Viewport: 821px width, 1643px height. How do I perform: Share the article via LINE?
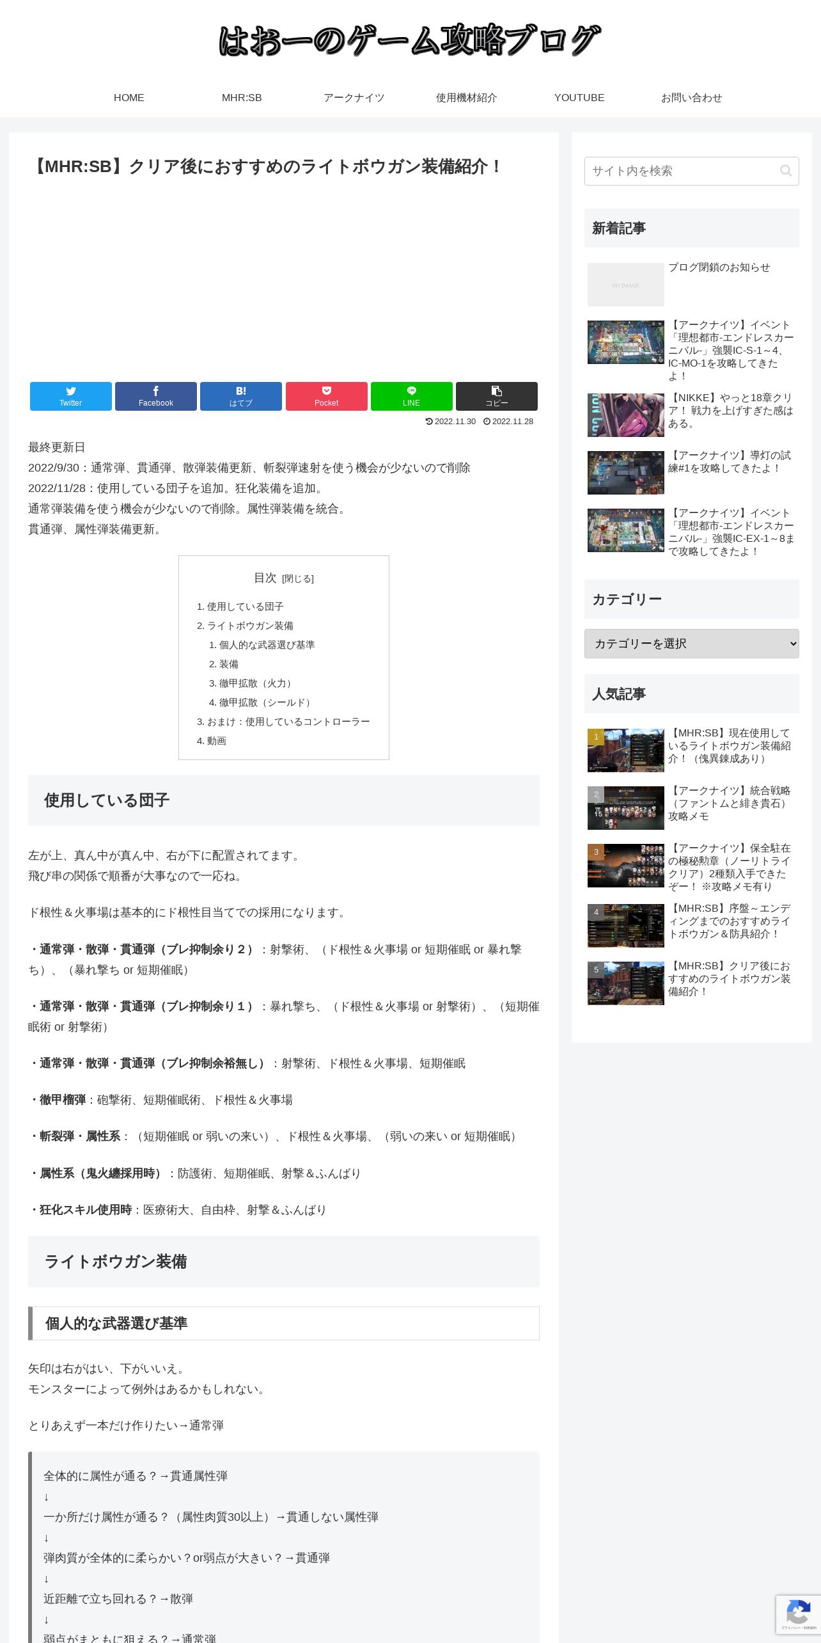411,396
